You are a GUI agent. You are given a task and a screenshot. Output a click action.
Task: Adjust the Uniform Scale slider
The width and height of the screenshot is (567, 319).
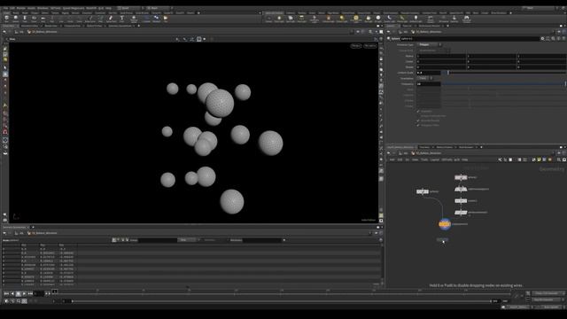coord(504,73)
